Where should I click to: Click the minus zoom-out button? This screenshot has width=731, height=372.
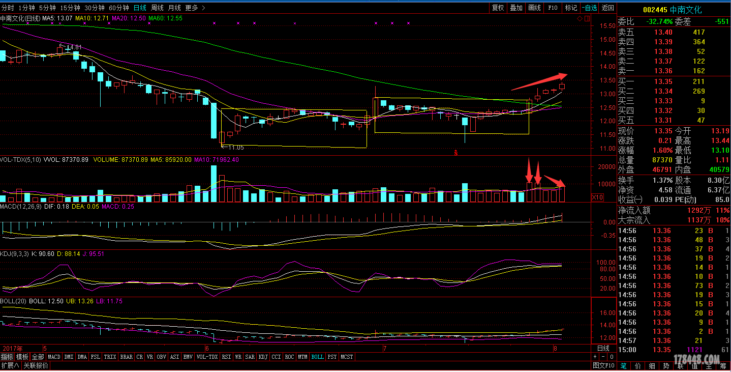[603, 357]
